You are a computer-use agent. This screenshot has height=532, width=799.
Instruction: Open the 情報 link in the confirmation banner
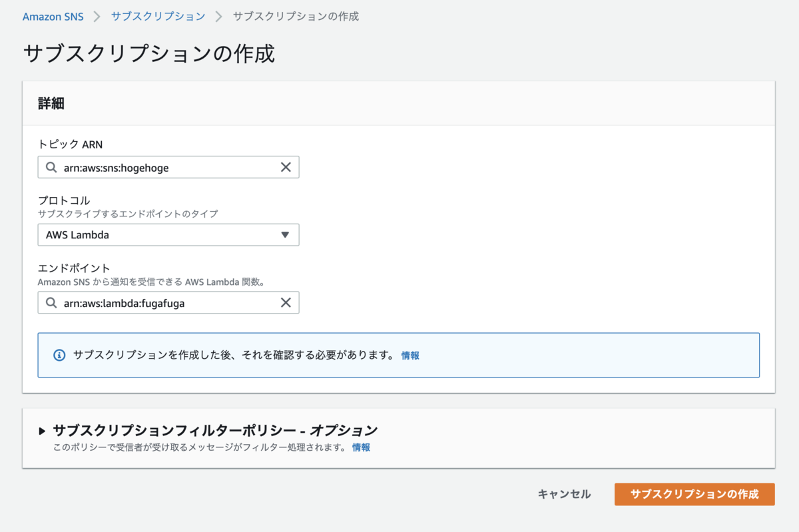[410, 355]
